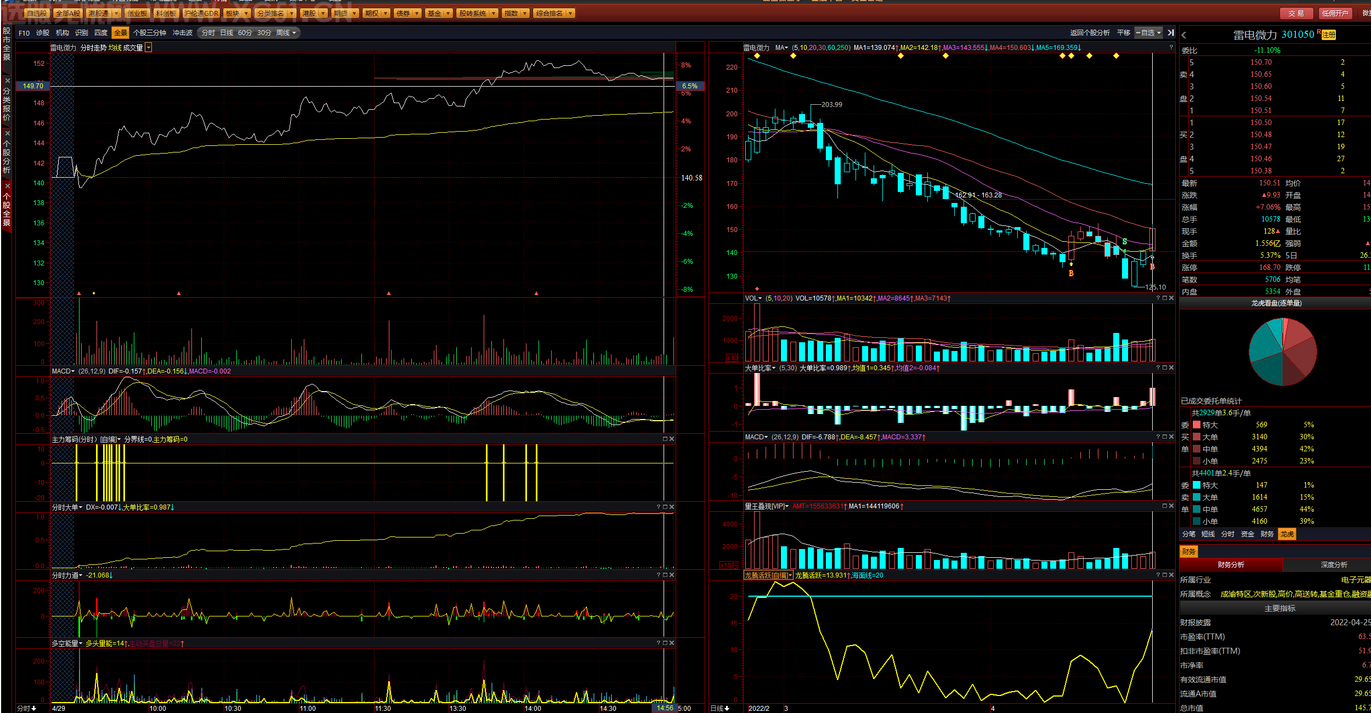
Task: Close the 主力筹码 intraday panel
Action: (x=672, y=439)
